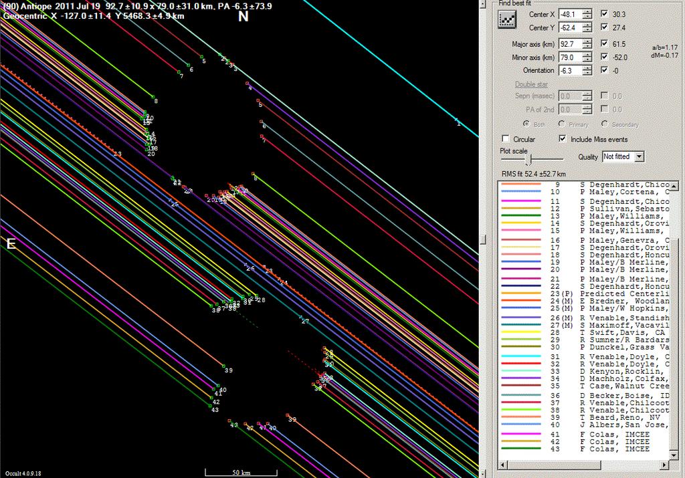Click the Minor axis (km) value field

tap(571, 57)
